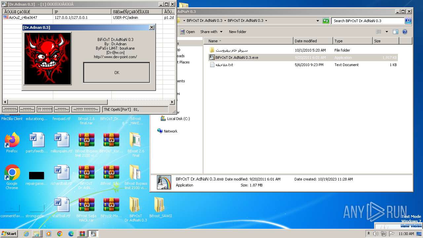Open BiFrOsT Dr.AdN… archive on desktop
This screenshot has width=423, height=238.
click(x=86, y=177)
